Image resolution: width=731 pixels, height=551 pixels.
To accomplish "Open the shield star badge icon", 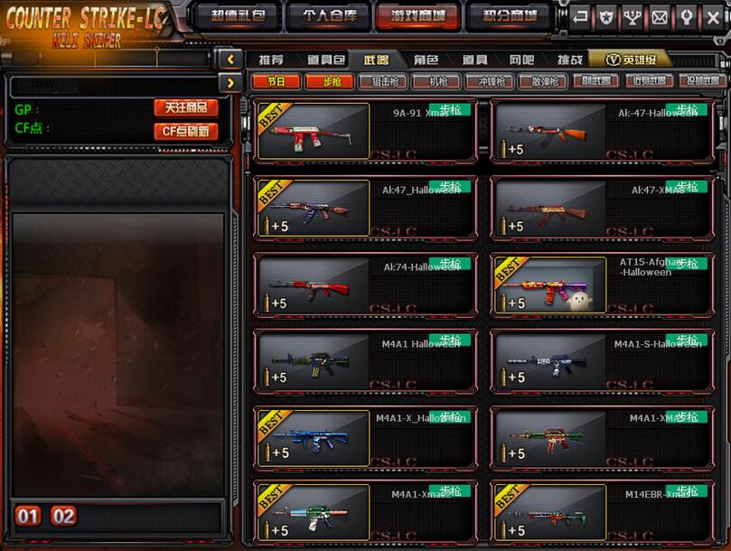I will (606, 18).
